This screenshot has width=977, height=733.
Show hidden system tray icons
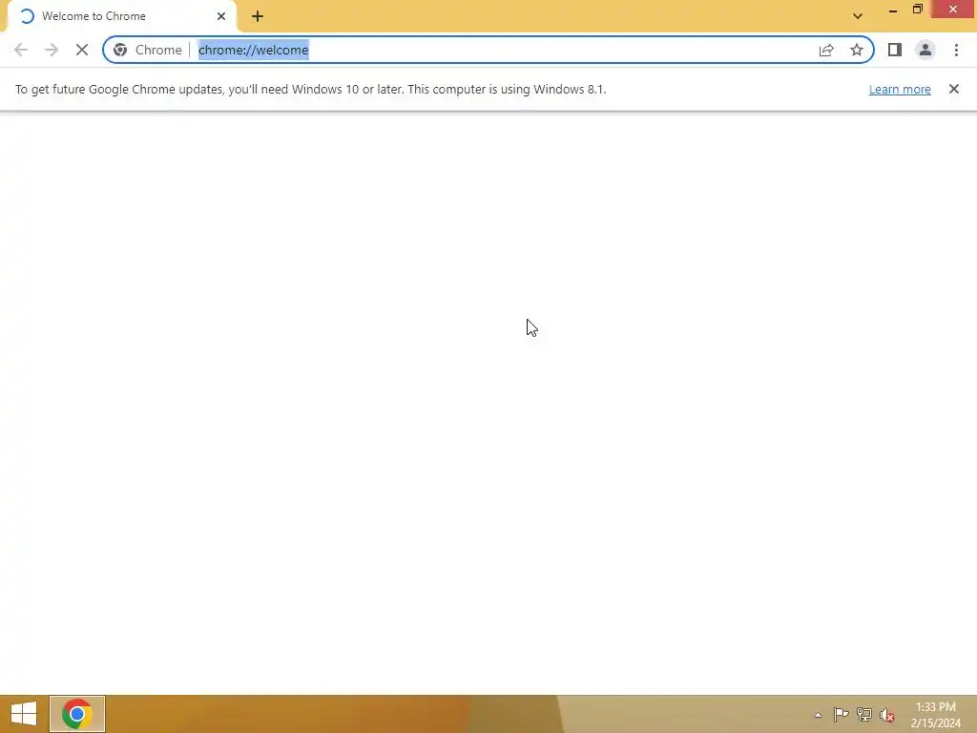(x=818, y=715)
